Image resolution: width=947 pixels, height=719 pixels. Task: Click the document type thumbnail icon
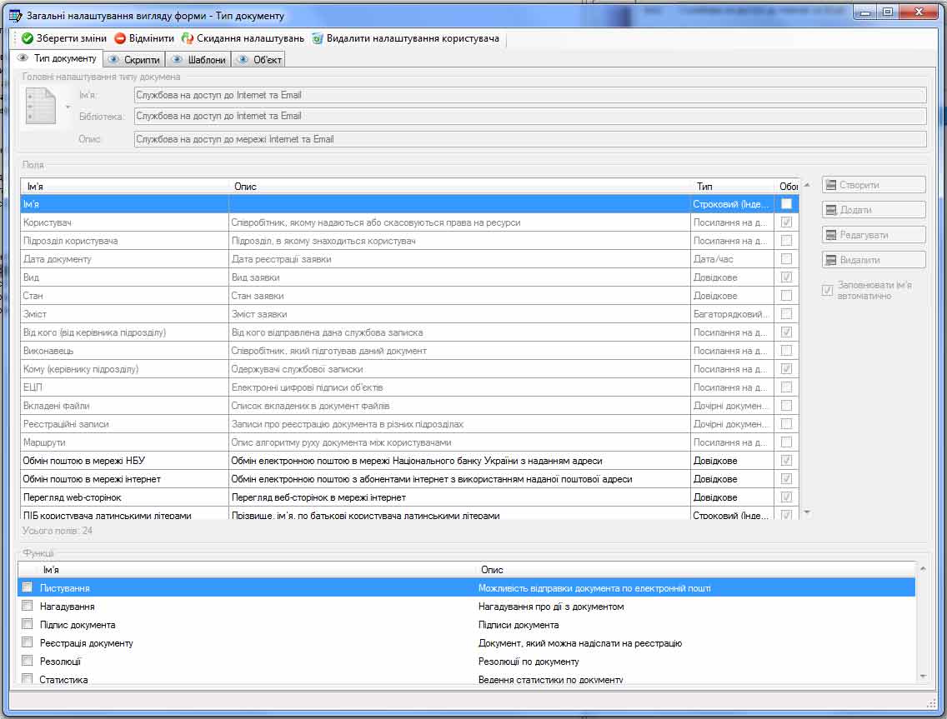click(x=41, y=107)
